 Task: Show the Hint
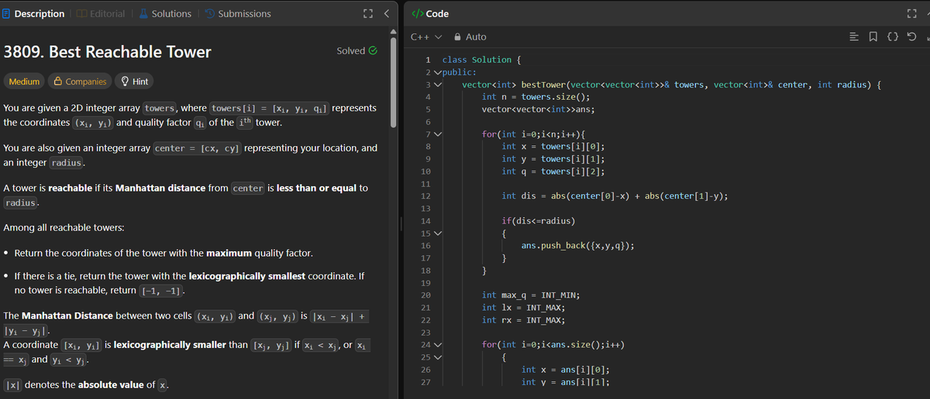133,81
